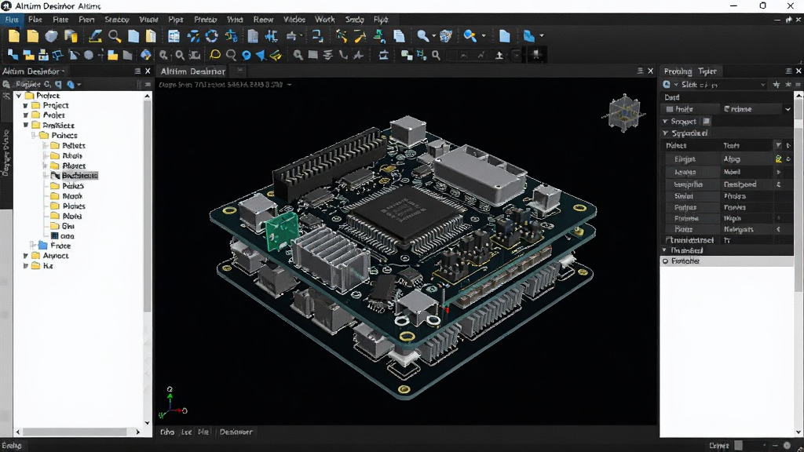Click the blue location pin toolbar icon
This screenshot has height=452, width=804.
(x=246, y=55)
